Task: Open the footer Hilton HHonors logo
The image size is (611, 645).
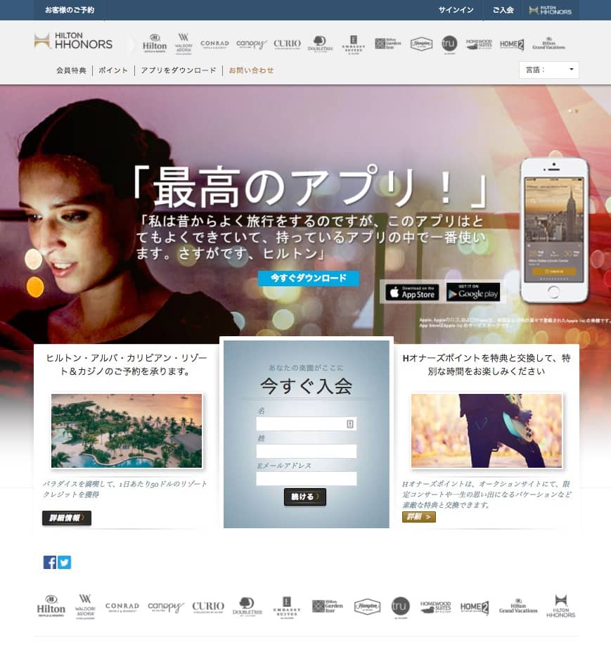Action: pyautogui.click(x=561, y=606)
